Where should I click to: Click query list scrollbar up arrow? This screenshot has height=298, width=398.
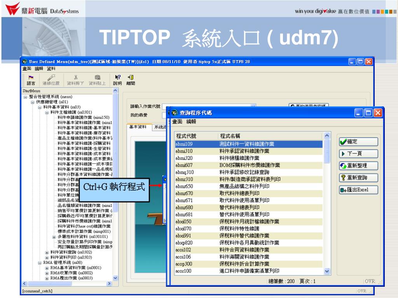pos(327,135)
